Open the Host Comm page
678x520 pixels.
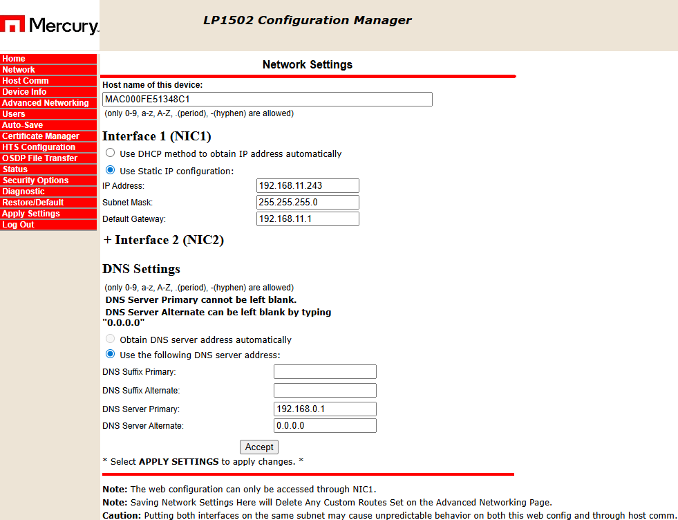tap(48, 81)
